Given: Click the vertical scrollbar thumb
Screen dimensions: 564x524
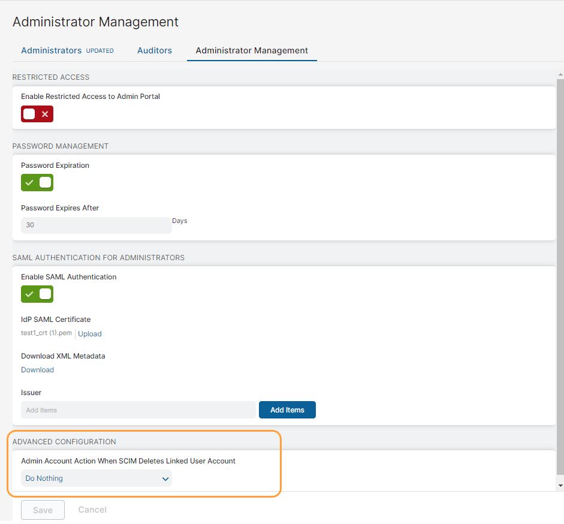Looking at the screenshot, I should pyautogui.click(x=560, y=276).
